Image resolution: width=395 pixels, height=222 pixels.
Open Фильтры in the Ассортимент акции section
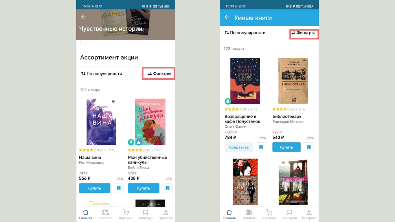[x=159, y=73]
